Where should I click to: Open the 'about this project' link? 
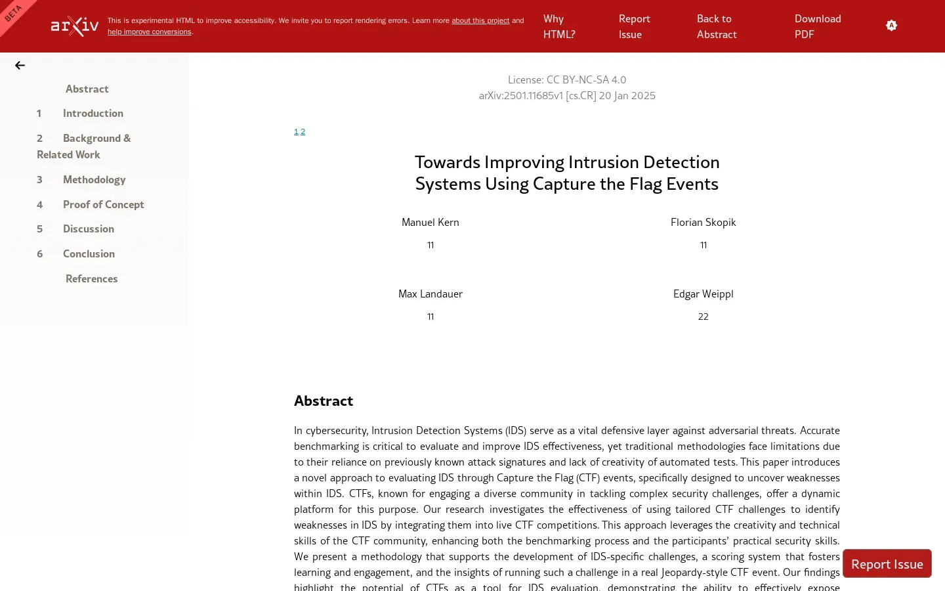click(480, 21)
